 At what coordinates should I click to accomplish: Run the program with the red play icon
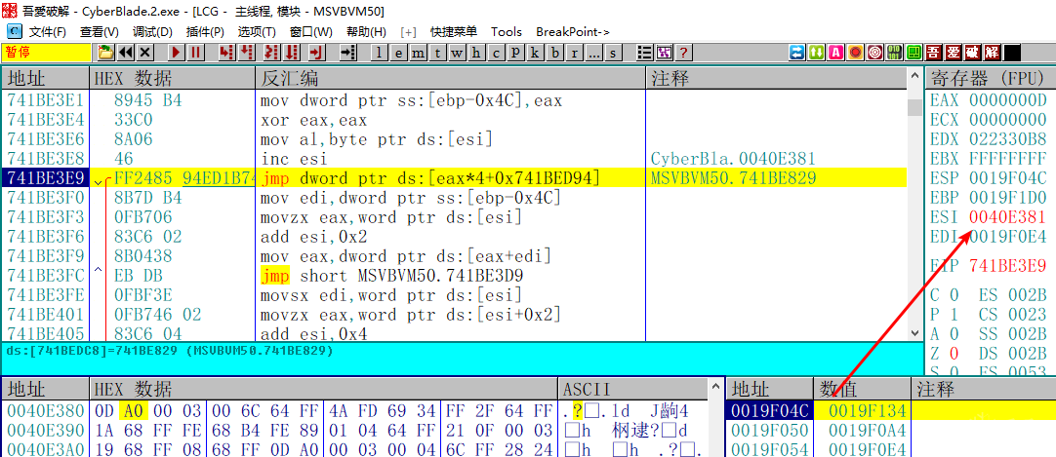[177, 53]
